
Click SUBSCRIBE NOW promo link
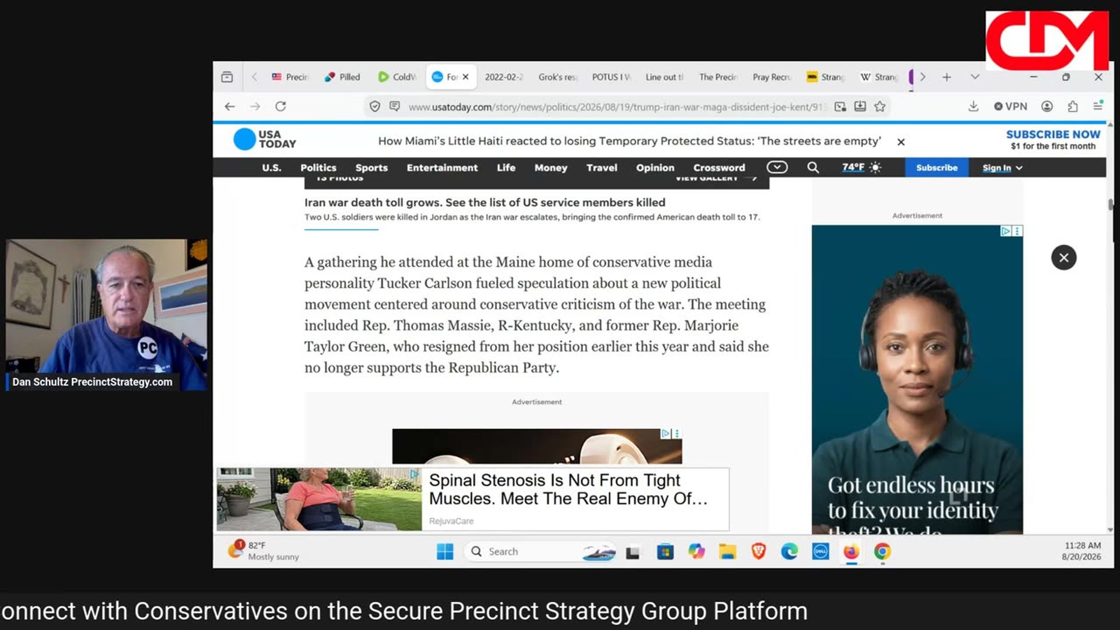pyautogui.click(x=1053, y=135)
